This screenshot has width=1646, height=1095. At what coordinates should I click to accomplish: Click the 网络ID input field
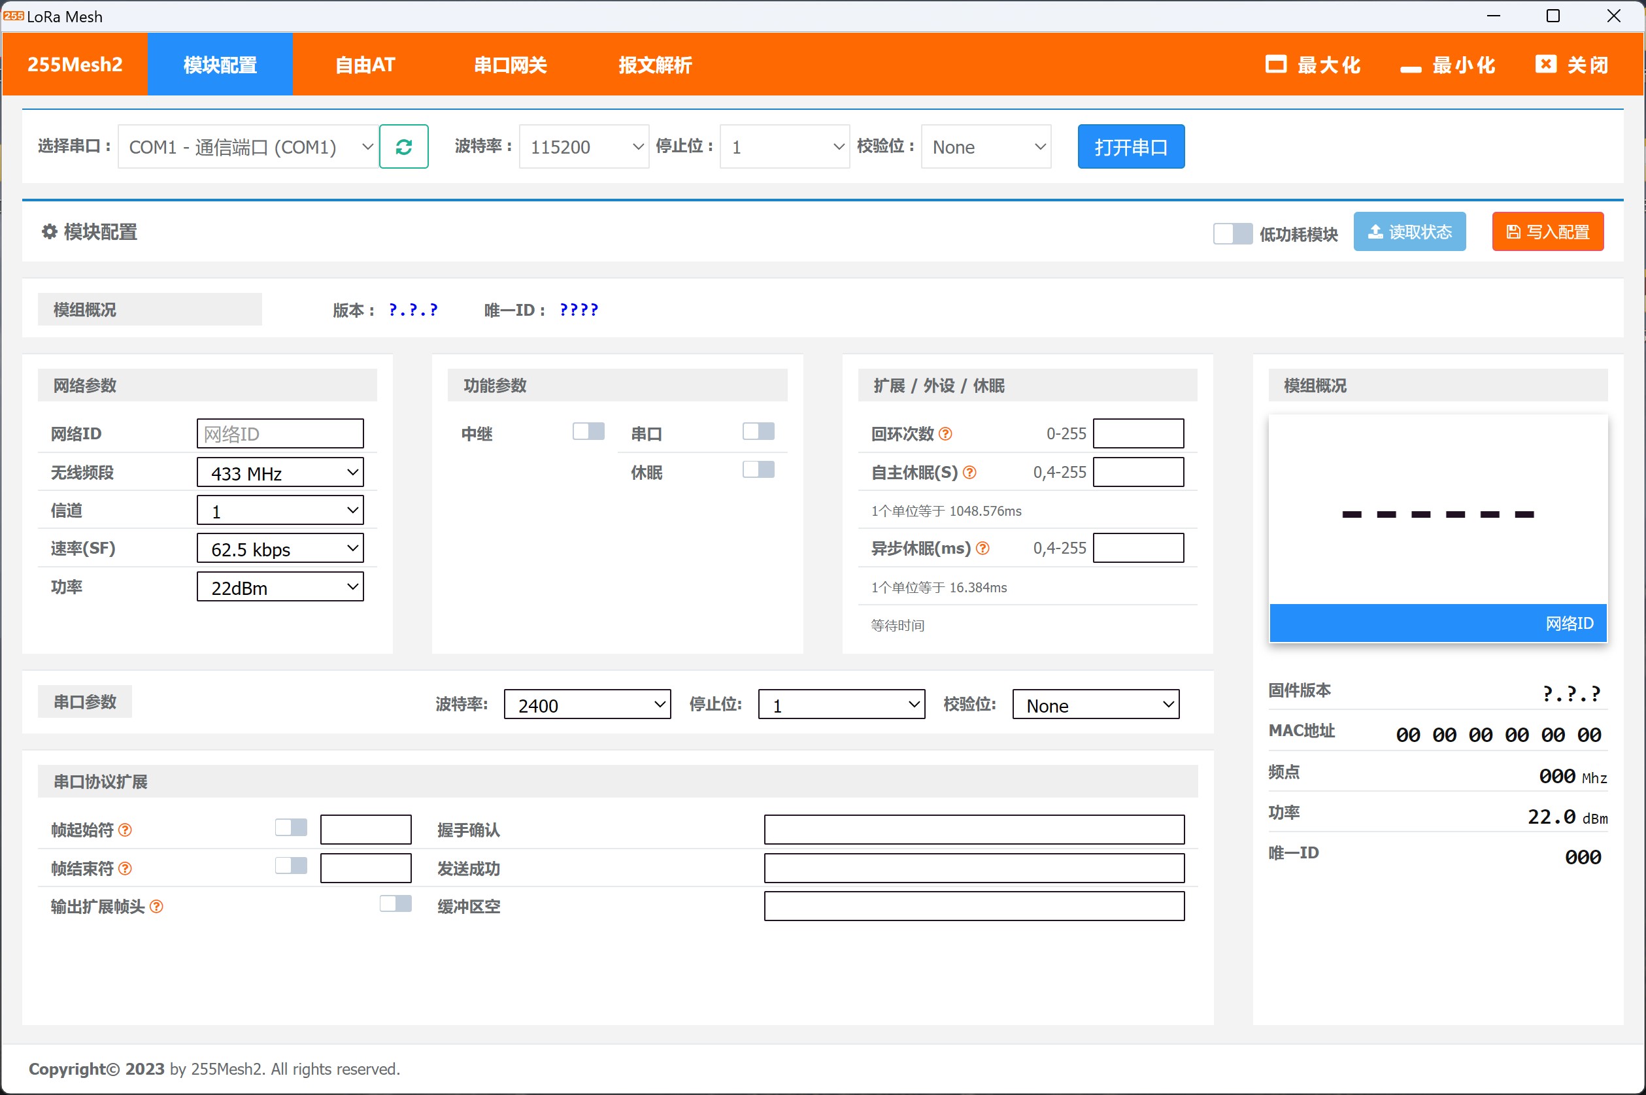coord(280,433)
